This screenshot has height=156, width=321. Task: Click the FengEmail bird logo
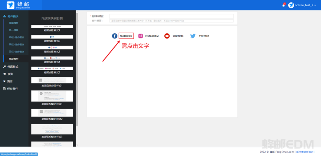(10, 5)
